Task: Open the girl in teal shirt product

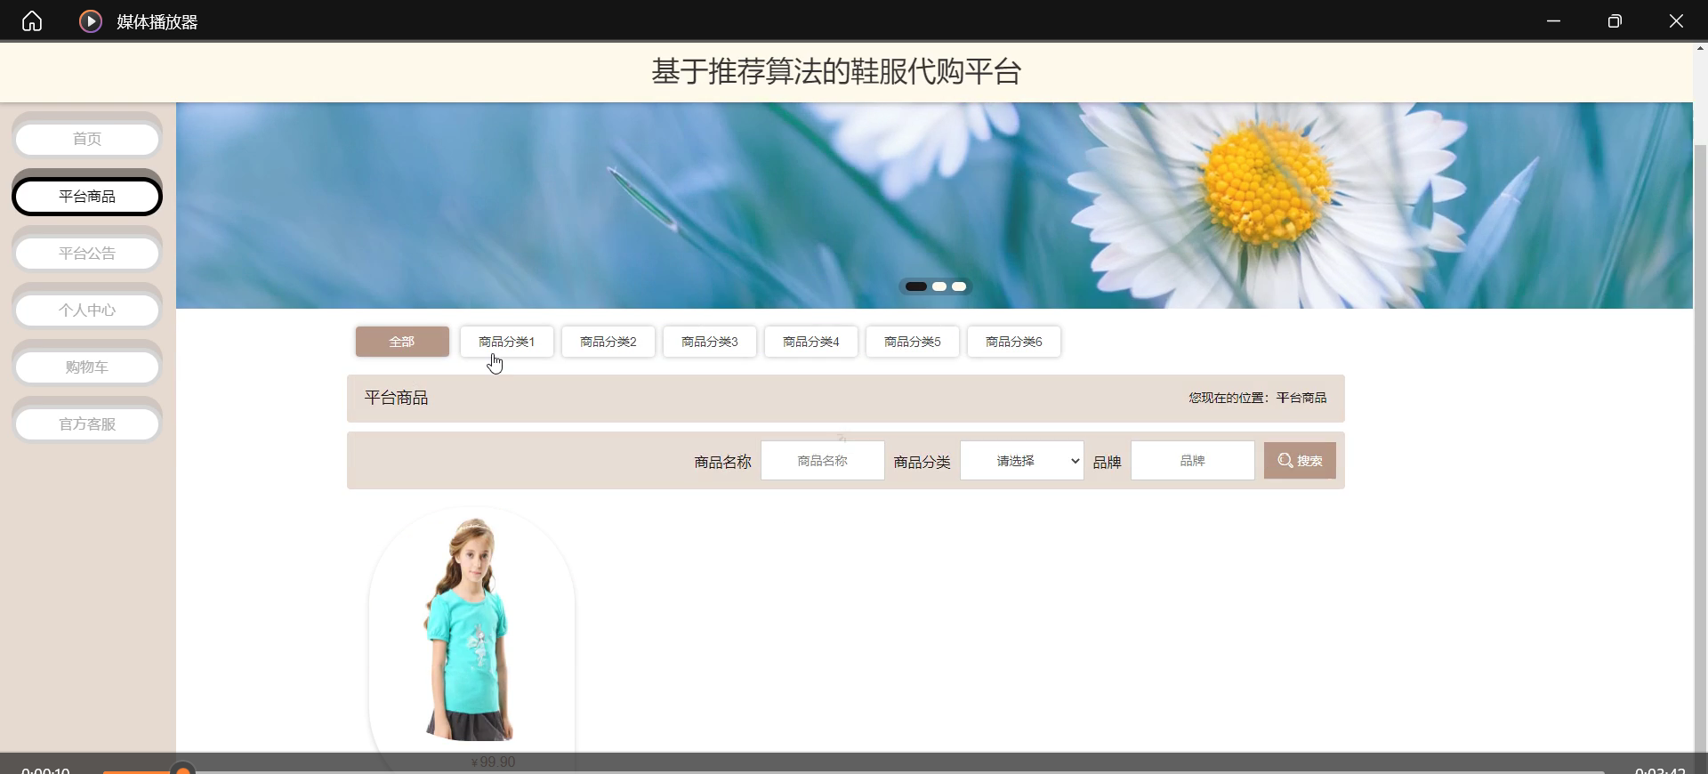Action: (x=471, y=629)
